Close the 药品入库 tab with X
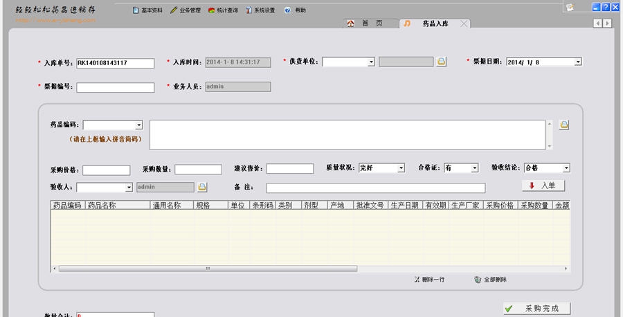The height and width of the screenshot is (317, 623). pyautogui.click(x=464, y=24)
